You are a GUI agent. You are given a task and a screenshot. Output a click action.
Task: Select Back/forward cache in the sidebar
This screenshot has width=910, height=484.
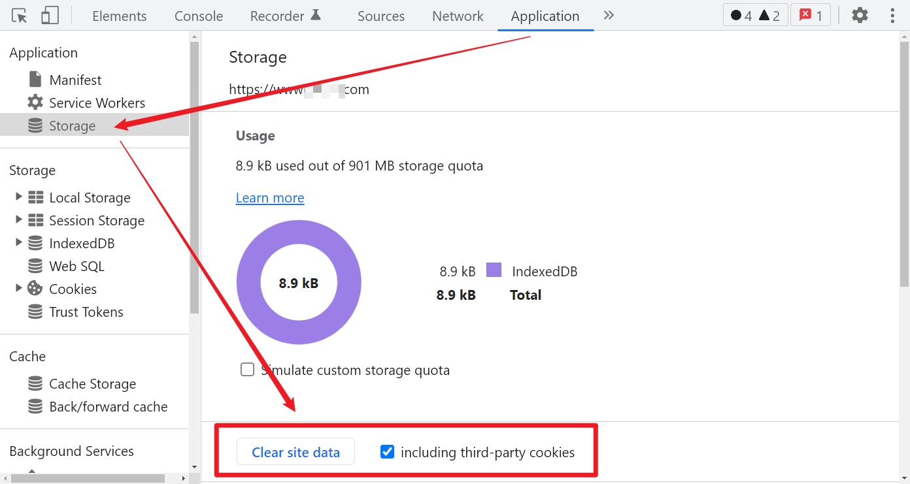(109, 406)
